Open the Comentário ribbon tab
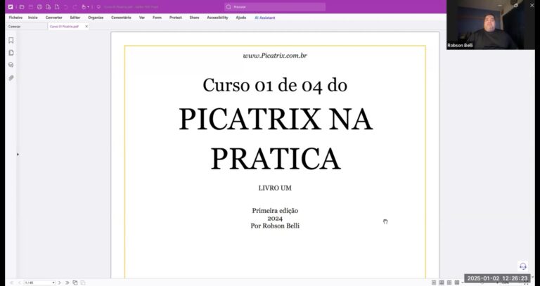This screenshot has height=286, width=540. (x=121, y=18)
